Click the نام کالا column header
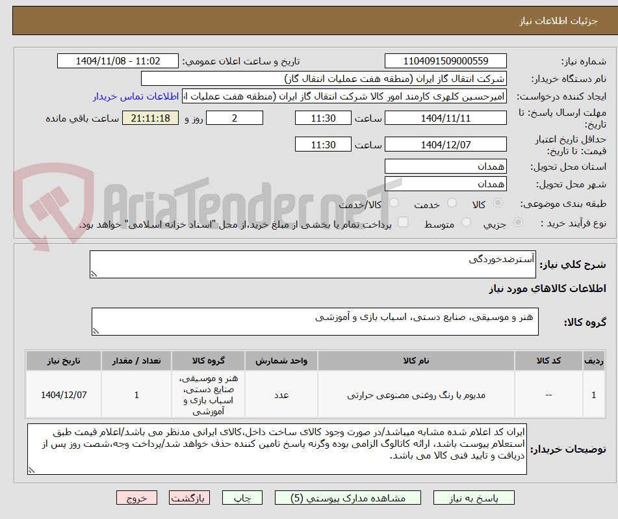This screenshot has width=618, height=519. point(416,360)
